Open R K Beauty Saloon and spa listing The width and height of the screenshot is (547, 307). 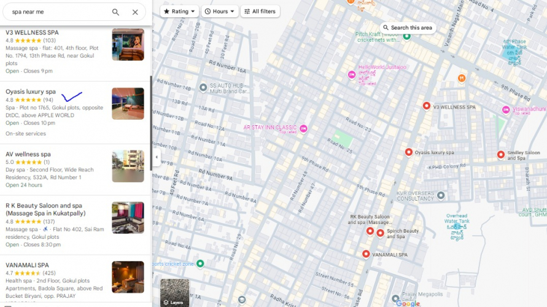(x=45, y=209)
